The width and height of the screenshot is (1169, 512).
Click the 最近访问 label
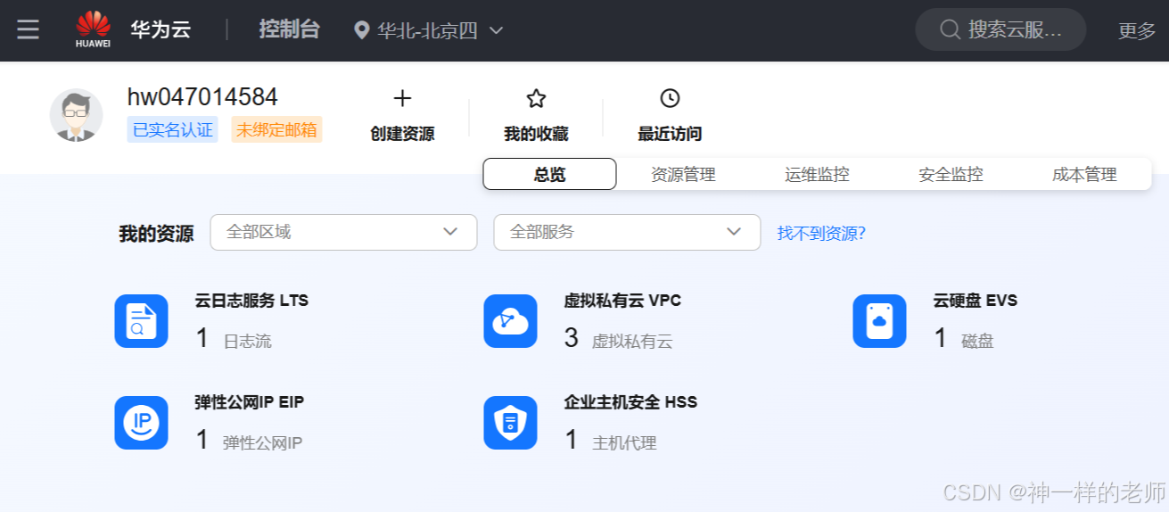(x=670, y=134)
